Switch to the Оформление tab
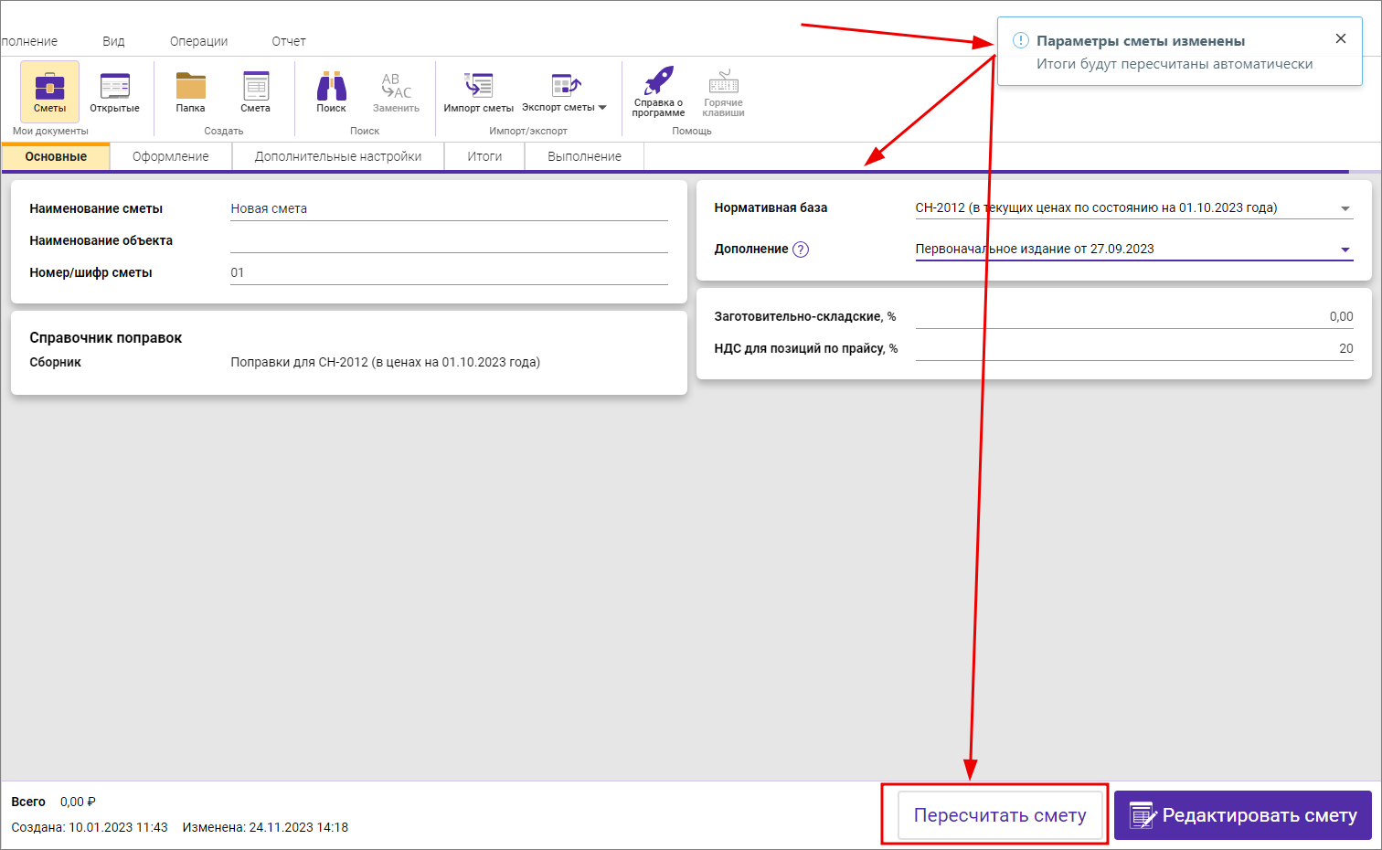 tap(170, 156)
